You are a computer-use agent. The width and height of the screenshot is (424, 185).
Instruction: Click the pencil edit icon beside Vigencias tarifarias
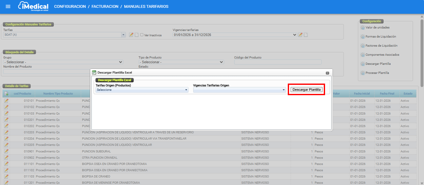pyautogui.click(x=300, y=35)
